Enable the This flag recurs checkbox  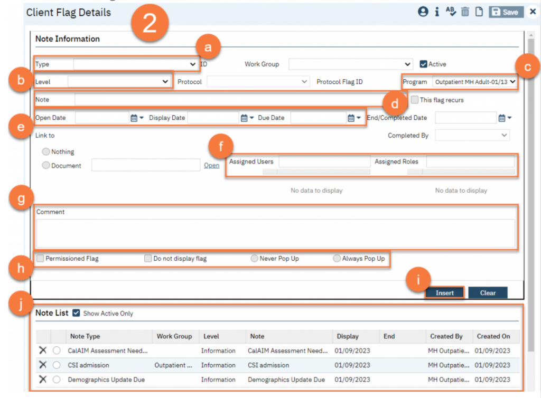(x=415, y=100)
